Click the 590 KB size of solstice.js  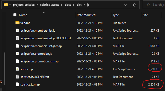[155, 69]
